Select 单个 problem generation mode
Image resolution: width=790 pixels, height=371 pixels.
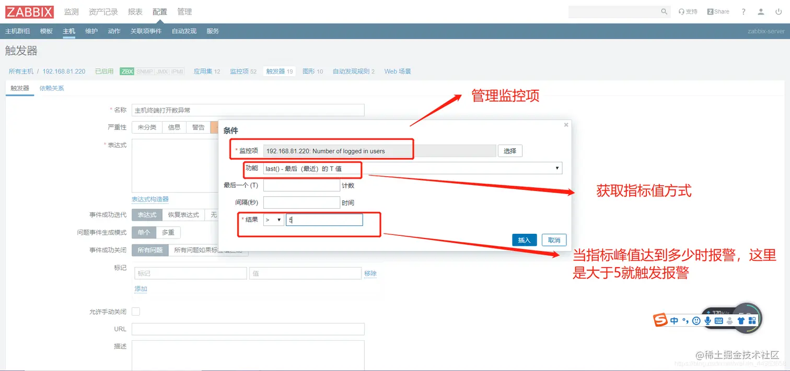[x=144, y=233]
